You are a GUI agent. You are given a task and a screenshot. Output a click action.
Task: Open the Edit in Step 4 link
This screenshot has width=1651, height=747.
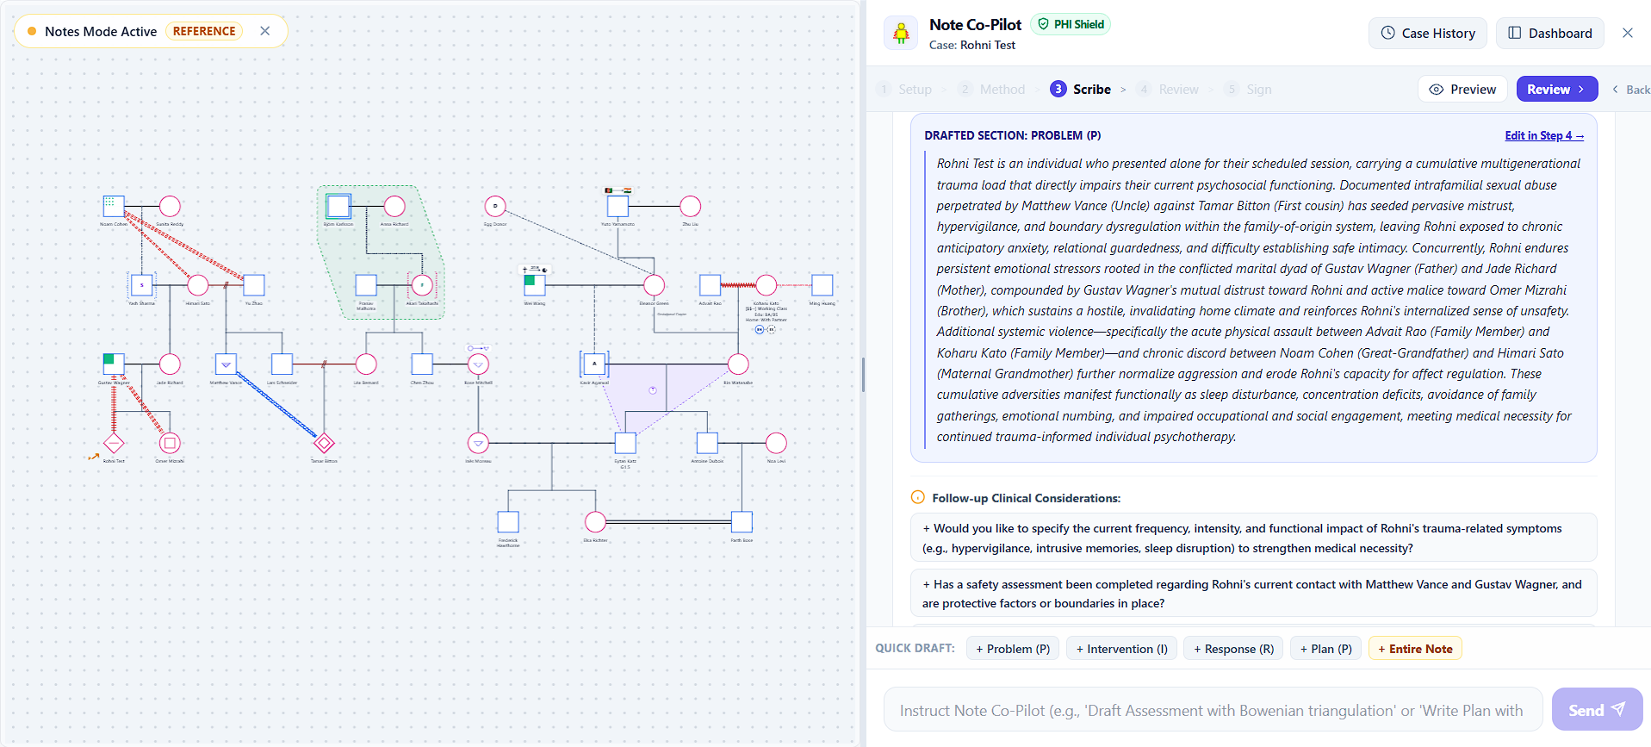(1544, 135)
